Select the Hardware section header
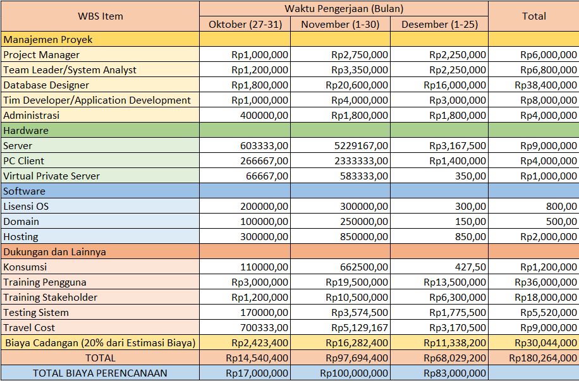Image resolution: width=579 pixels, height=381 pixels. 100,130
